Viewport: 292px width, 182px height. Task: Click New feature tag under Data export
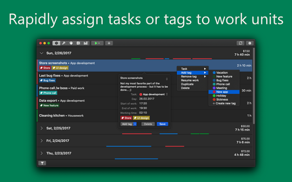point(49,105)
